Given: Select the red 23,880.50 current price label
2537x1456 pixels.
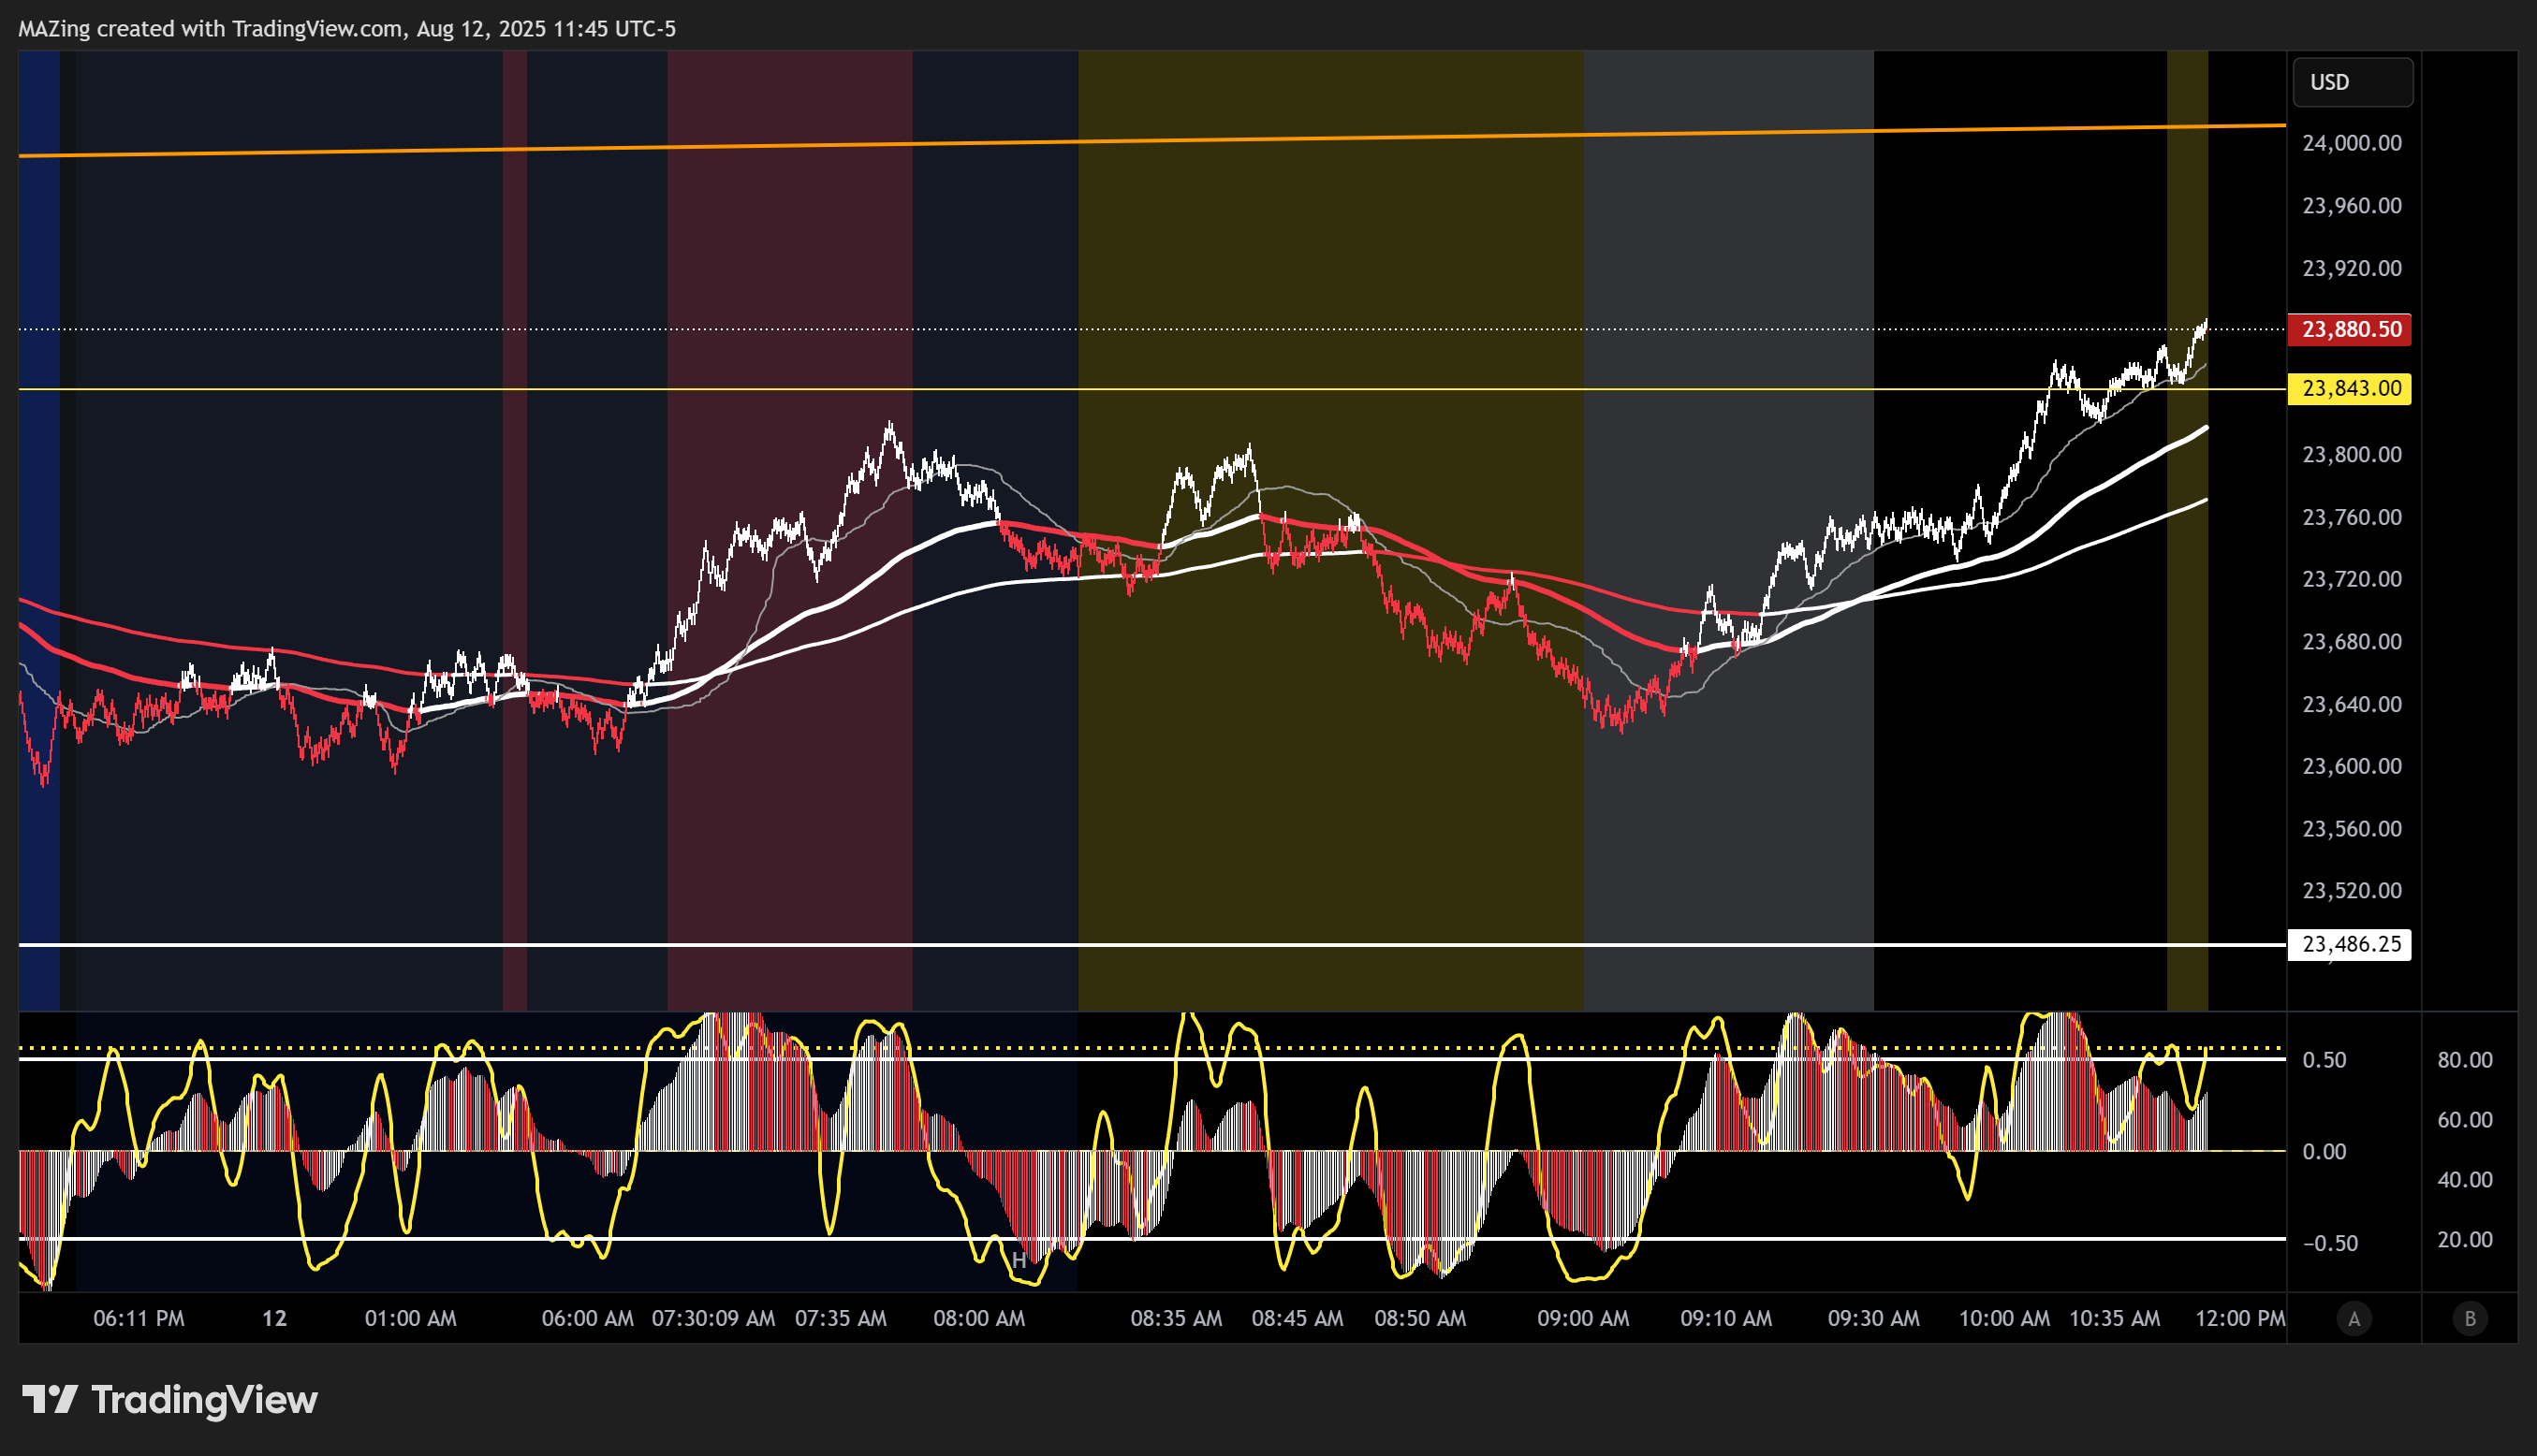Looking at the screenshot, I should [x=2349, y=329].
